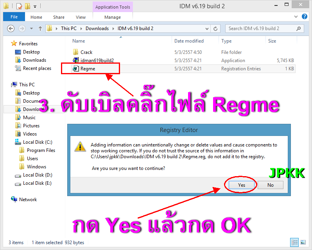Expand the ribbon with the chevron
The height and width of the screenshot is (250, 312).
point(296,17)
